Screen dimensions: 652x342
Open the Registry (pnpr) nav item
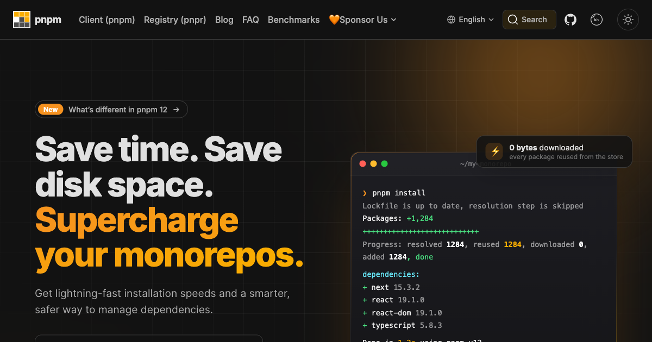(175, 20)
